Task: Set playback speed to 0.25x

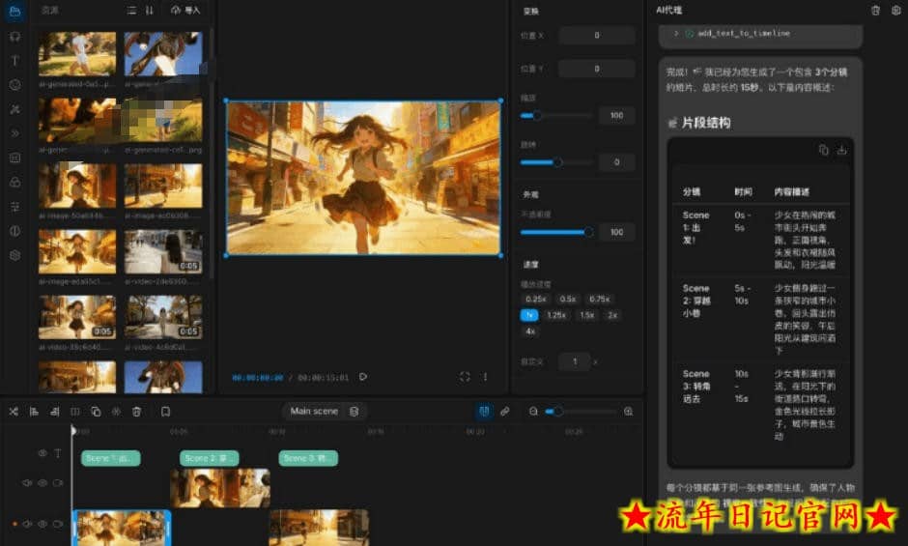Action: (536, 299)
